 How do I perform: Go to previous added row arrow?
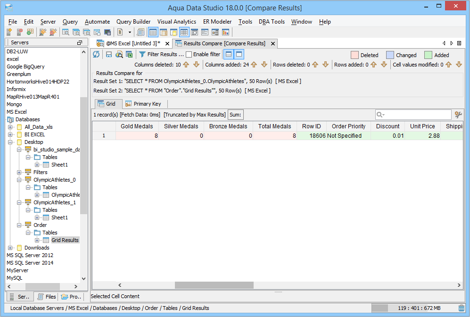373,65
